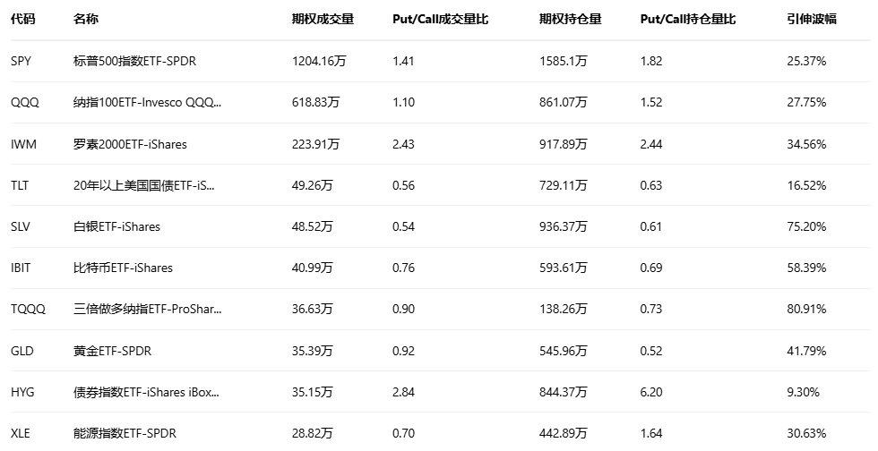878x451 pixels.
Task: Click the SPY ticker code
Action: coord(21,62)
